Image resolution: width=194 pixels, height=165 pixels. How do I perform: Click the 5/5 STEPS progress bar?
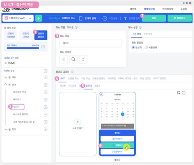[x=23, y=48]
